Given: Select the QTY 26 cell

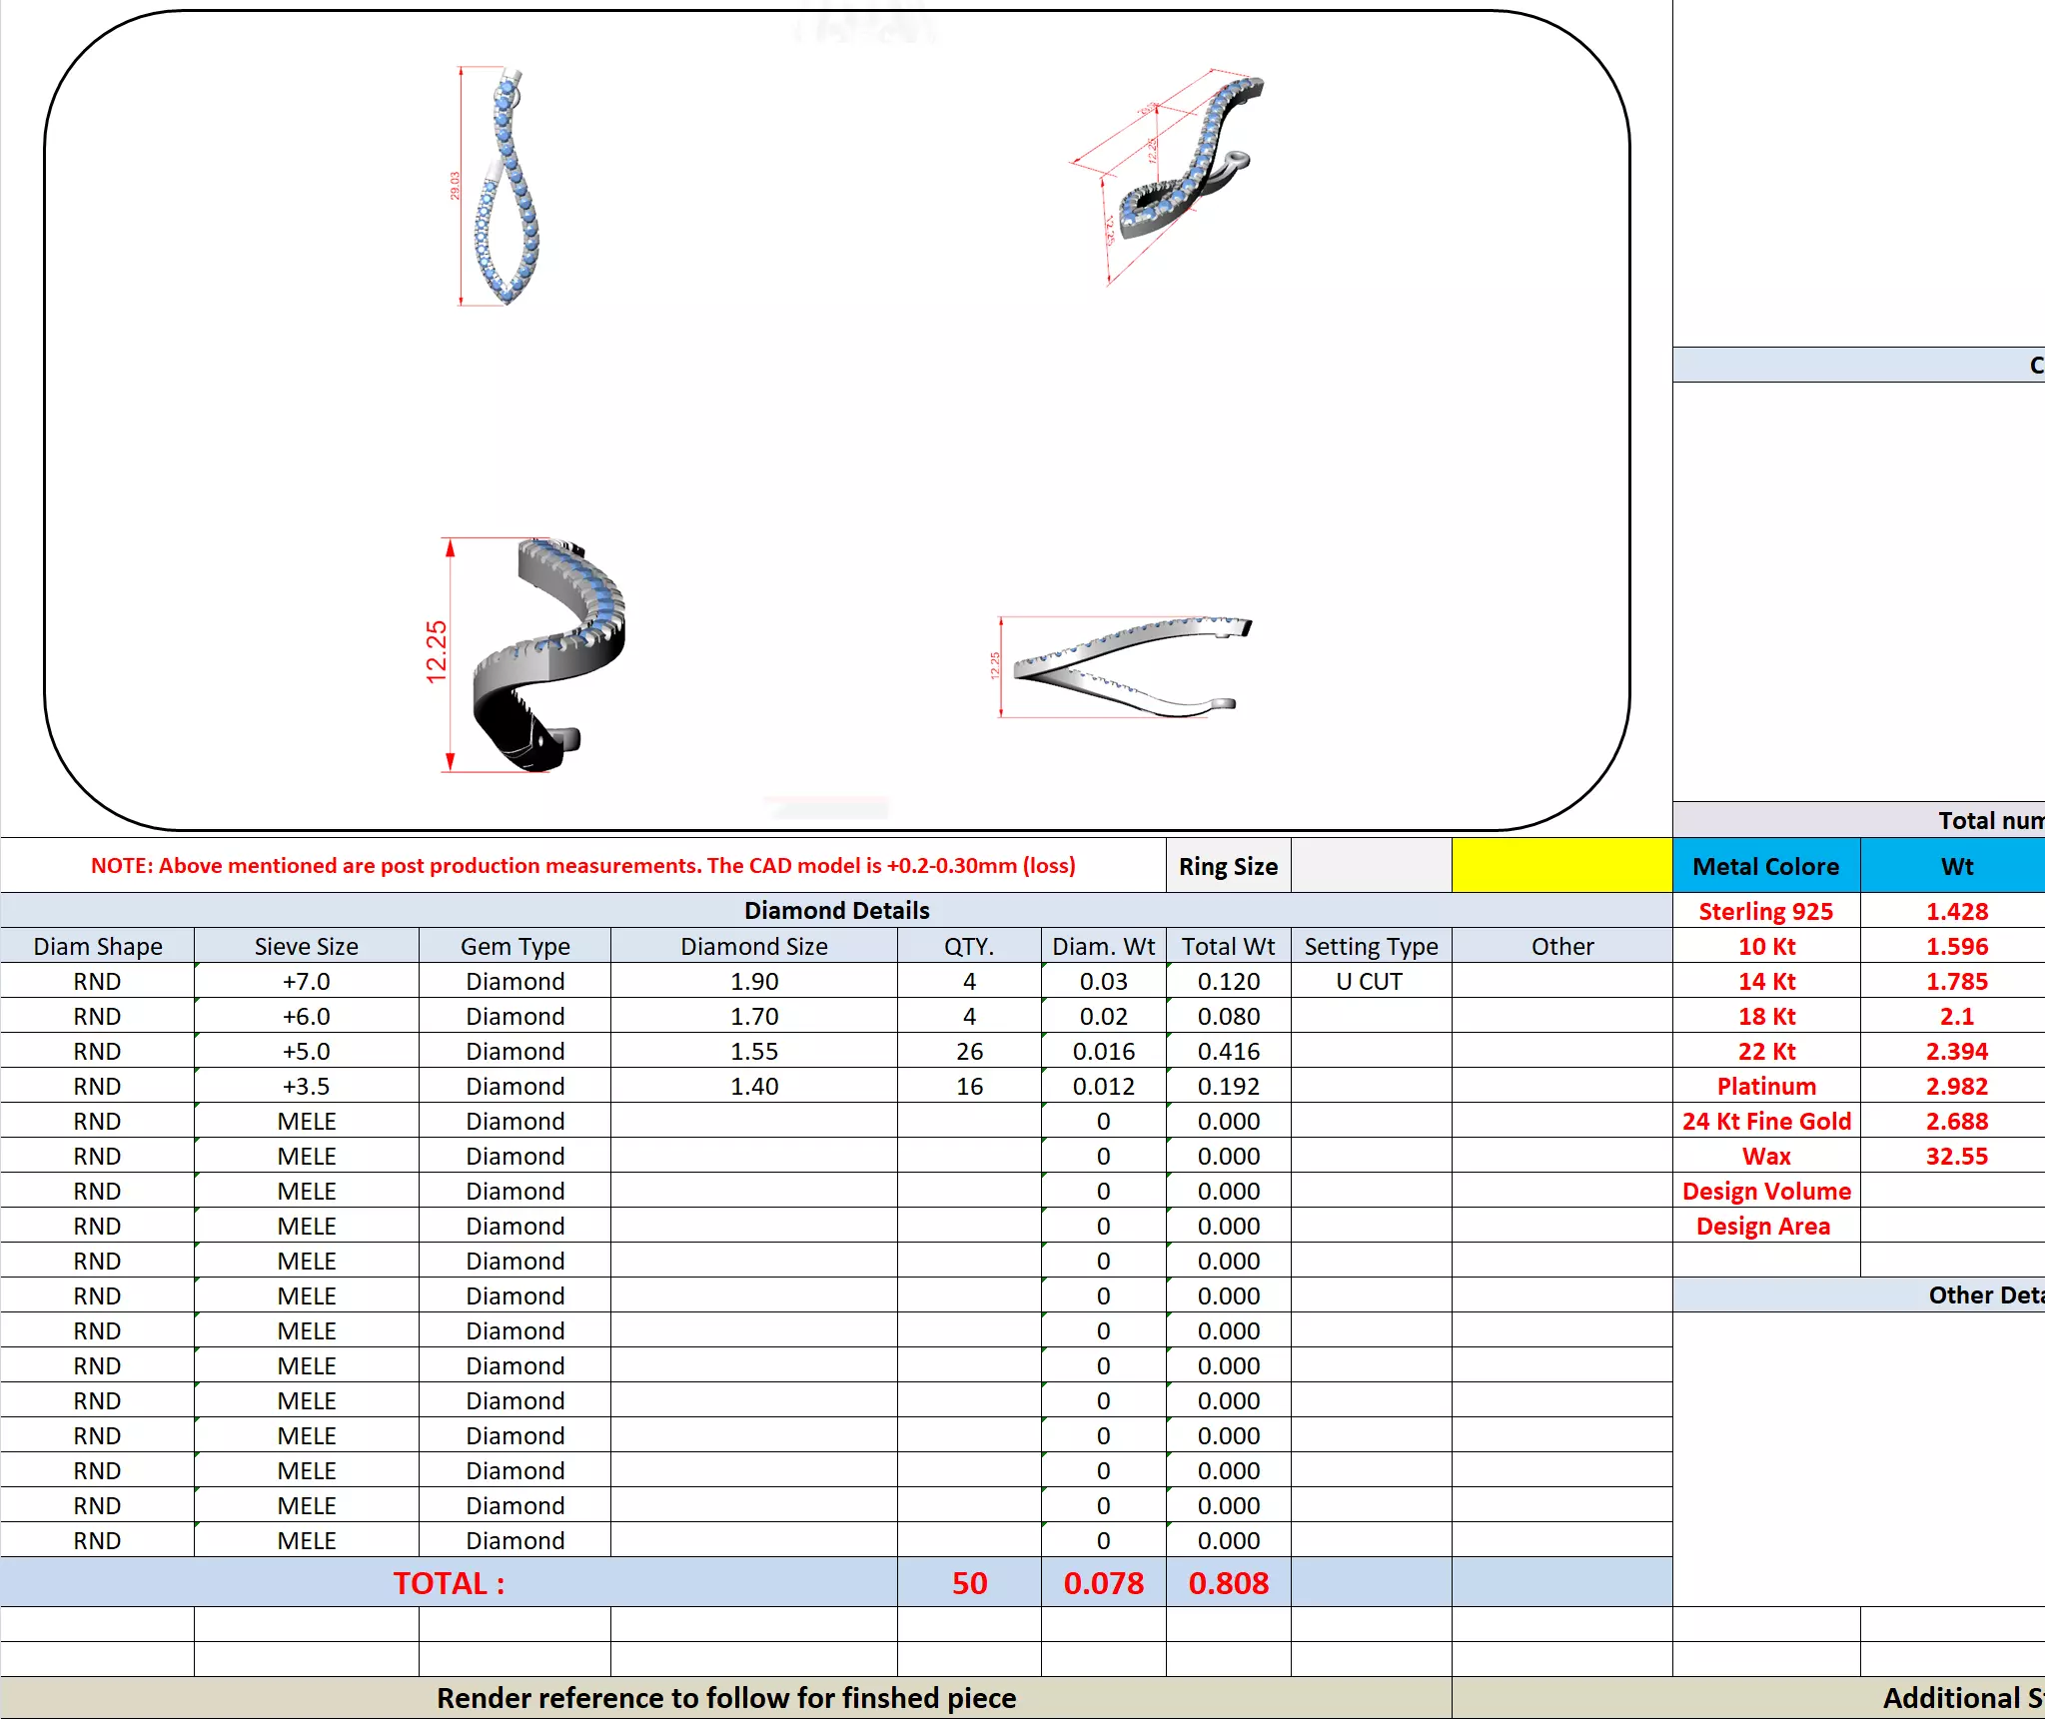Looking at the screenshot, I should [968, 1051].
